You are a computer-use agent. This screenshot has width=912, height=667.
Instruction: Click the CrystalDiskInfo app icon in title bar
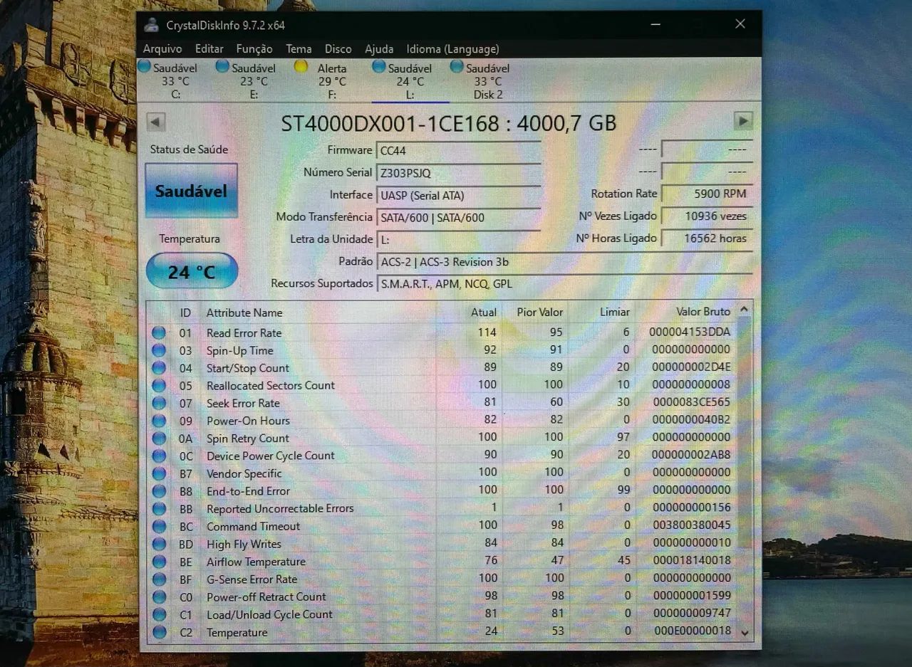tap(151, 24)
